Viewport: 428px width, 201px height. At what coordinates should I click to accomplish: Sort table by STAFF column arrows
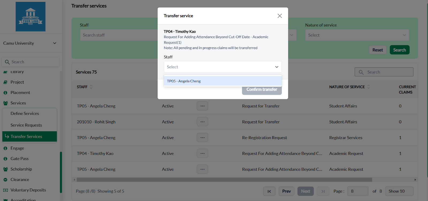click(x=91, y=87)
